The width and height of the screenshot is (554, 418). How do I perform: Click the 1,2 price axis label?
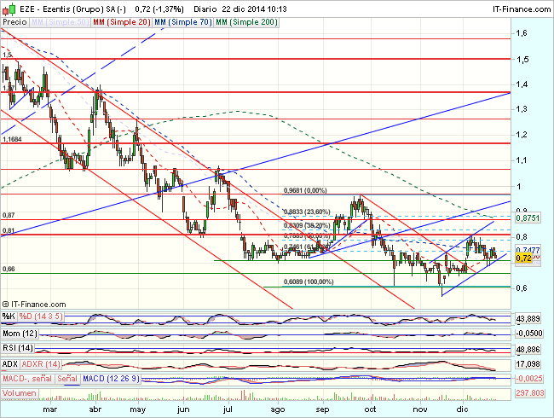coord(521,135)
